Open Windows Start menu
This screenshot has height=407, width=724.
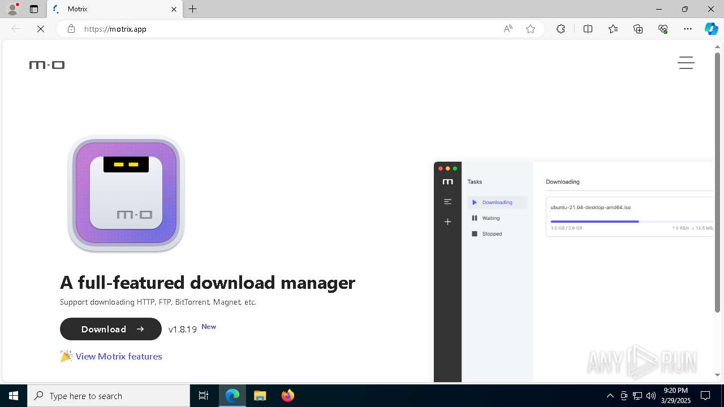click(14, 396)
